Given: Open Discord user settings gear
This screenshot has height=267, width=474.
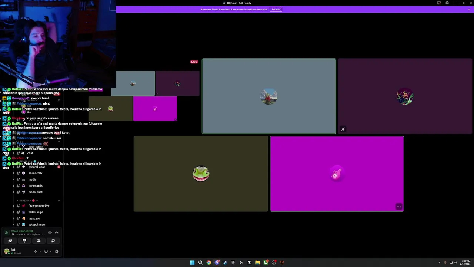Looking at the screenshot, I should [x=57, y=251].
